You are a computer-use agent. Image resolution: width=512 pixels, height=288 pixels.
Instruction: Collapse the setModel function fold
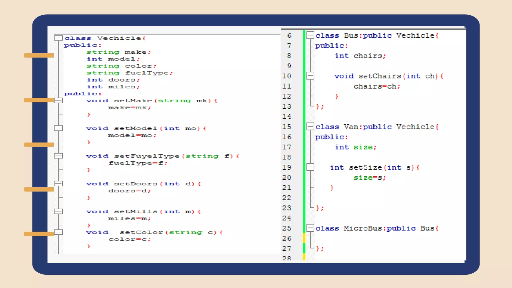(x=58, y=128)
